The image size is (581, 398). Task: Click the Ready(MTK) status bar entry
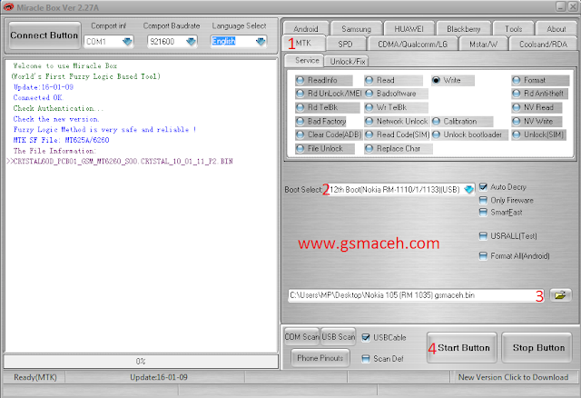(x=35, y=377)
